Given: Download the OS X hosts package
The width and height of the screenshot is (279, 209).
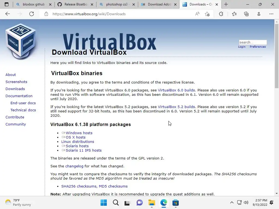Looking at the screenshot, I should coord(76,137).
